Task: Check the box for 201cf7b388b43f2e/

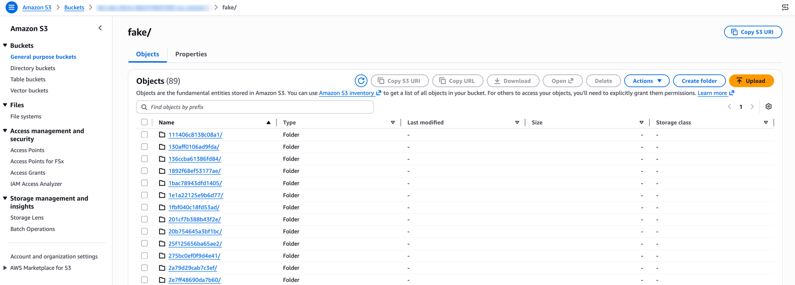Action: pos(144,219)
